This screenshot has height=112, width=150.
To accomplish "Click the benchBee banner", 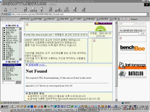I will (x=132, y=48).
